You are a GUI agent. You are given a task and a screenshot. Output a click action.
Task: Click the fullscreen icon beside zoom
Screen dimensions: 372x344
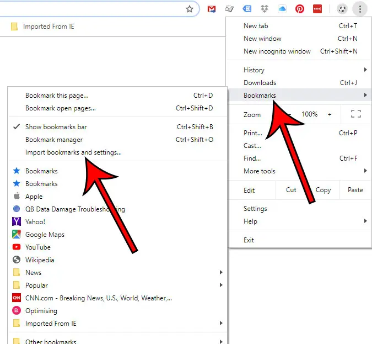click(356, 114)
